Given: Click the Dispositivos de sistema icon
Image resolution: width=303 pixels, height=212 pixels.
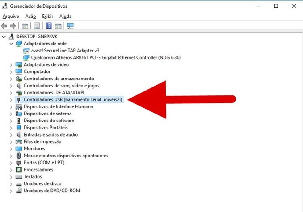Looking at the screenshot, I should click(x=19, y=114).
